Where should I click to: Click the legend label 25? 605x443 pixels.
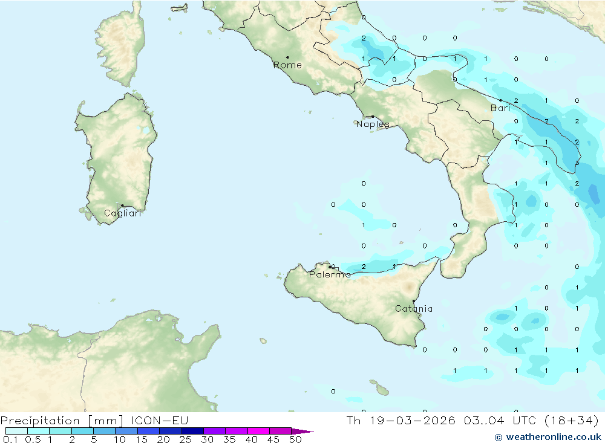tap(185, 439)
